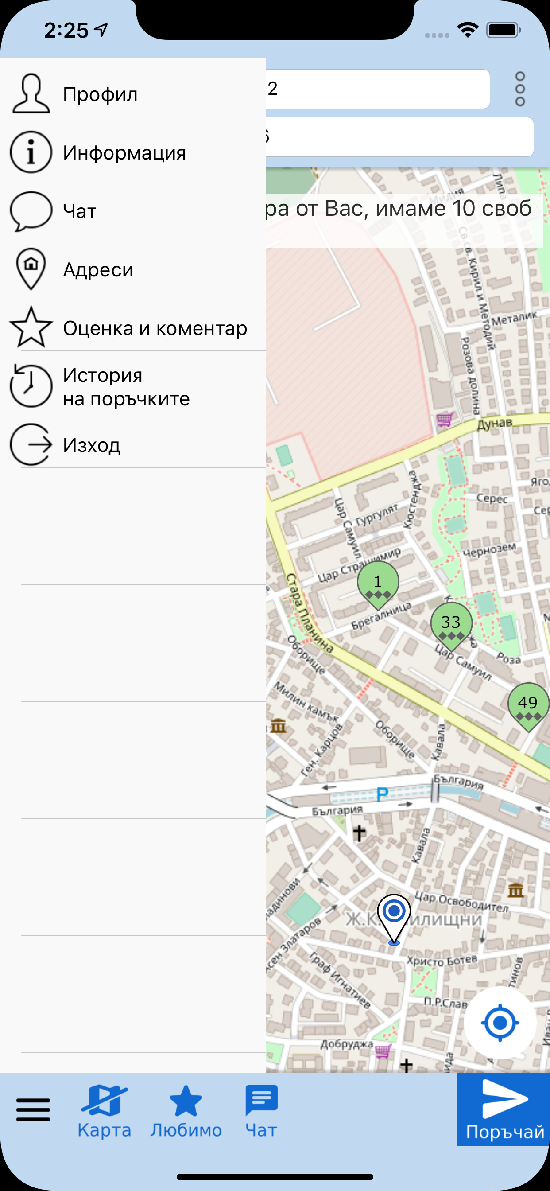This screenshot has width=550, height=1191.
Task: Tap the Дунав street label
Action: click(495, 424)
